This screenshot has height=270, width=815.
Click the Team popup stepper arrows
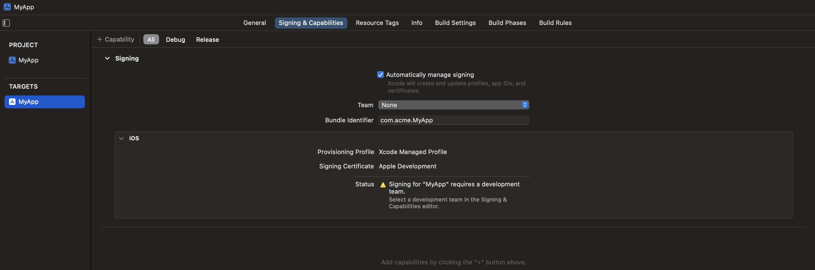[525, 105]
